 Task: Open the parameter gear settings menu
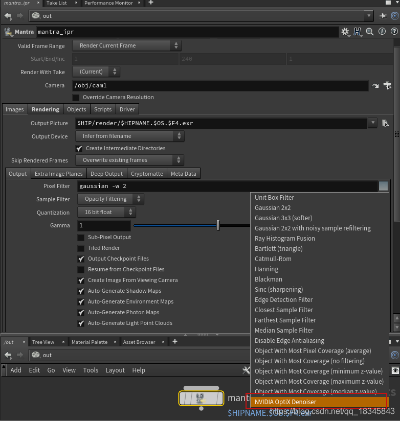(x=345, y=32)
